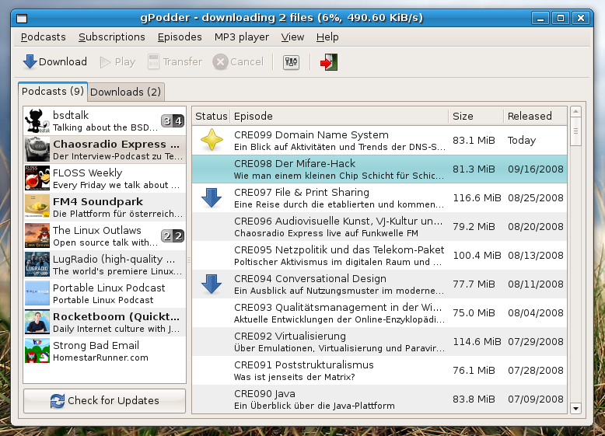
Task: Click the download arrow icon for CRE094
Action: [x=212, y=284]
